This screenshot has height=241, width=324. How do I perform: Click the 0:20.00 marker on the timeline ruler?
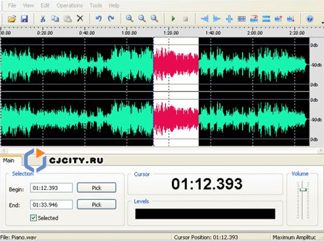click(x=45, y=33)
